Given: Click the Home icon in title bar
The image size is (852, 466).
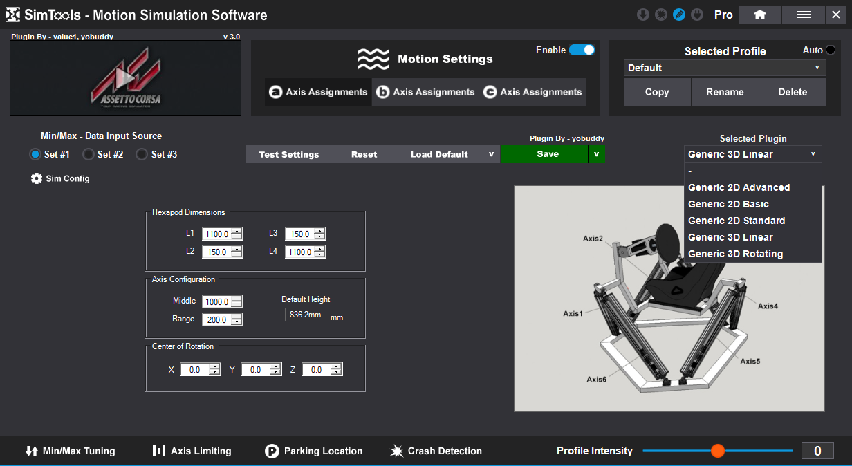Looking at the screenshot, I should [x=759, y=15].
